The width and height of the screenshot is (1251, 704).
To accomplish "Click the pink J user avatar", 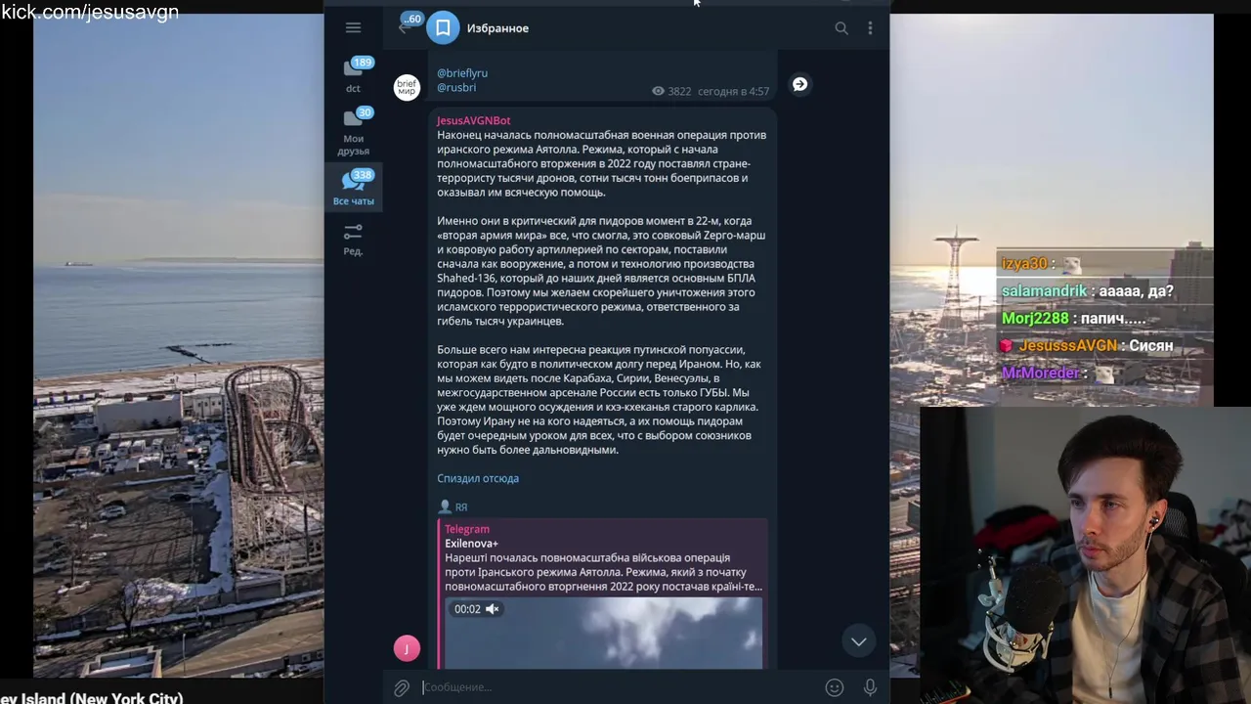I will pyautogui.click(x=407, y=648).
